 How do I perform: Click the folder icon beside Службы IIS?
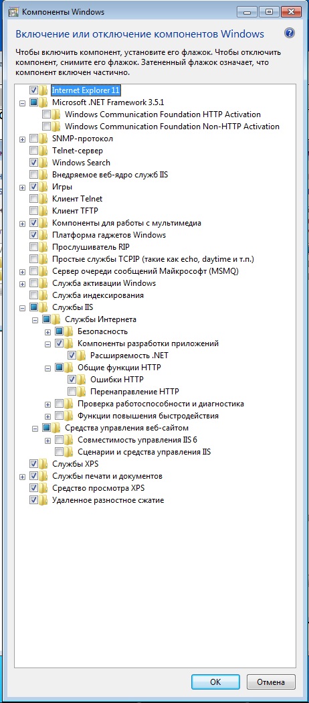tap(43, 307)
